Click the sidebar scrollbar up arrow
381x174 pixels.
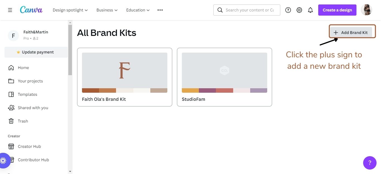[70, 22]
